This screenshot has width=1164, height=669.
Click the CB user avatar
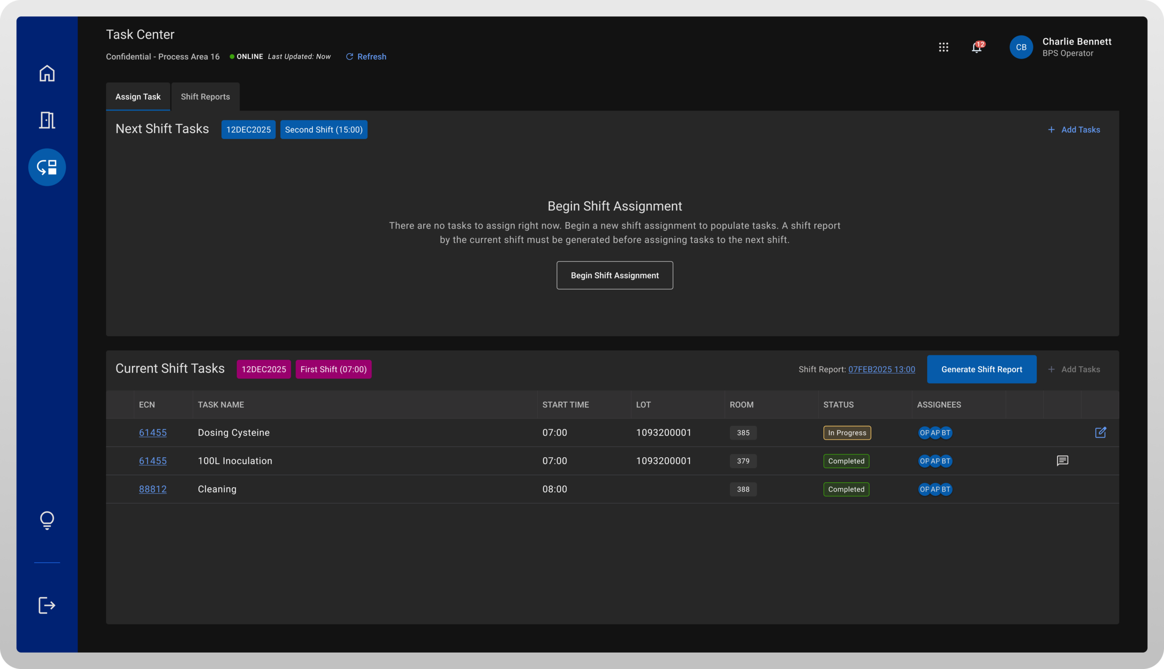(1021, 47)
